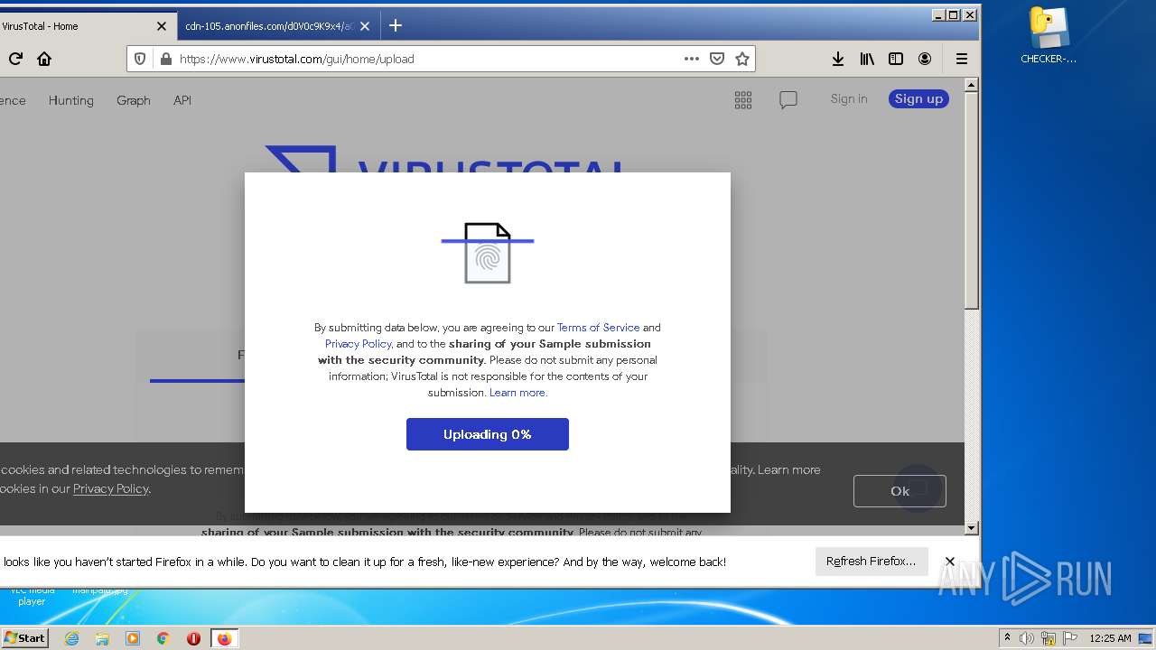Launch Internet Explorer from taskbar
Image resolution: width=1156 pixels, height=650 pixels.
(x=71, y=638)
